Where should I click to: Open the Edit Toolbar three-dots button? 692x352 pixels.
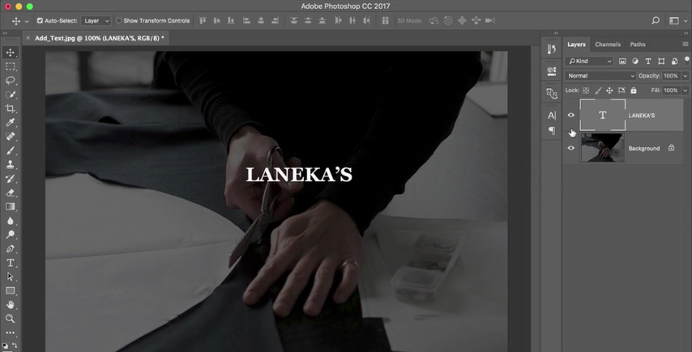10,333
